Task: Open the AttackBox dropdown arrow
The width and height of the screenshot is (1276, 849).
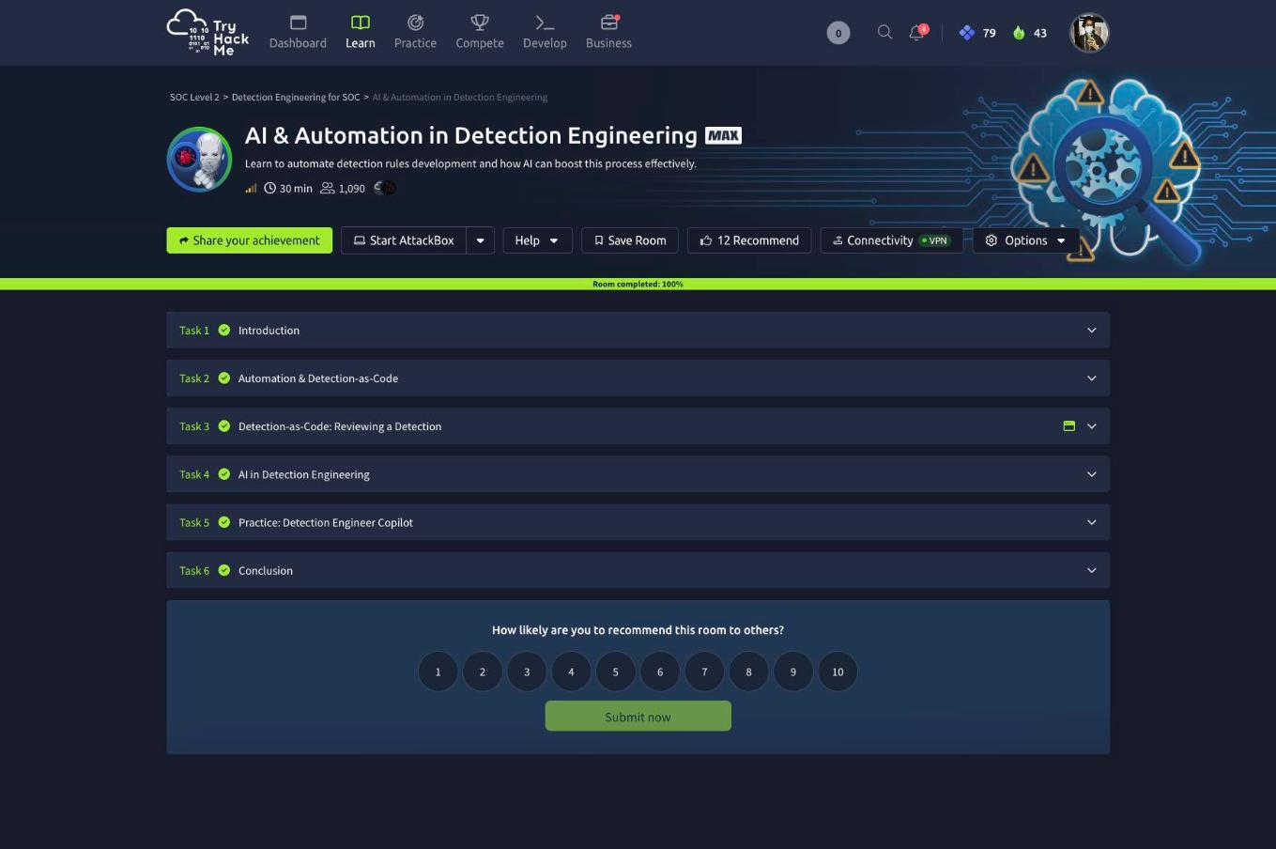Action: click(x=480, y=240)
